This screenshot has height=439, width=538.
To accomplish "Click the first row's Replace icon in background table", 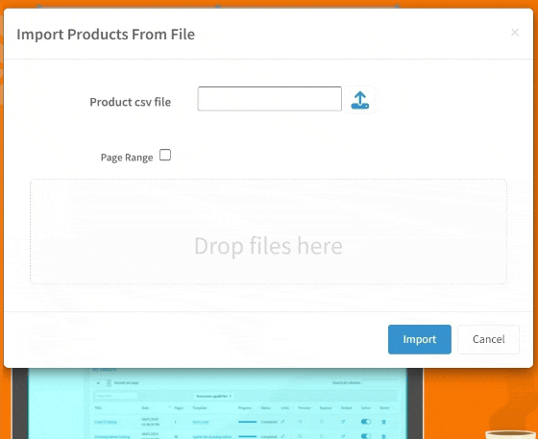I will (x=322, y=422).
